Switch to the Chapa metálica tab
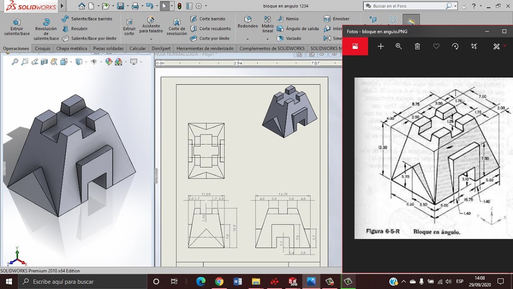This screenshot has height=289, width=513. click(72, 48)
